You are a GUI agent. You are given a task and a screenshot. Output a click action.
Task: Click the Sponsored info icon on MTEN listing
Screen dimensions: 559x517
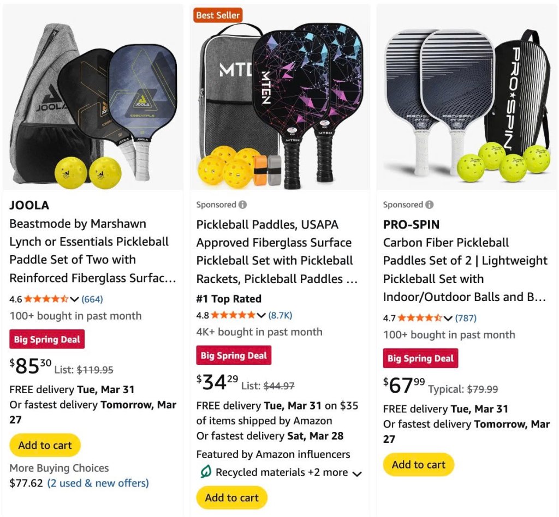[242, 205]
